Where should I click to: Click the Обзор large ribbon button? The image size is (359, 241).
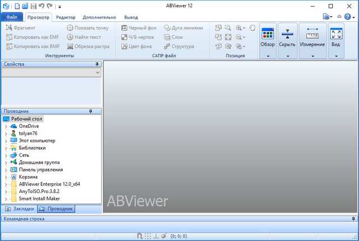click(268, 40)
